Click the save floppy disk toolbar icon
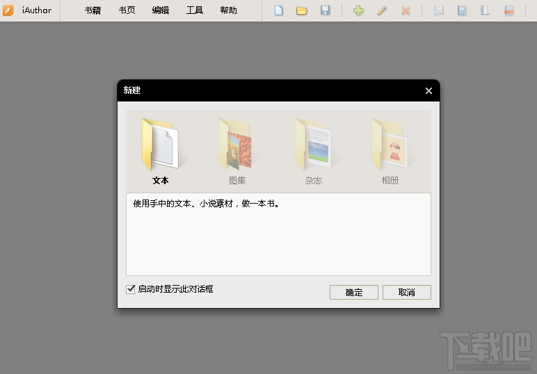The height and width of the screenshot is (374, 537). click(325, 10)
